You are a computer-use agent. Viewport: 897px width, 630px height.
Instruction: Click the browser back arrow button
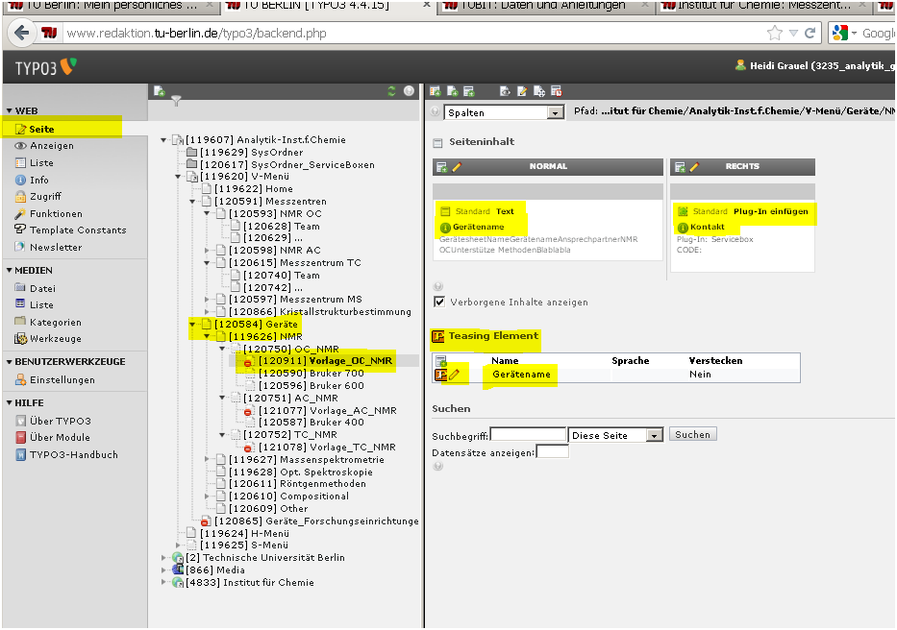pos(20,34)
